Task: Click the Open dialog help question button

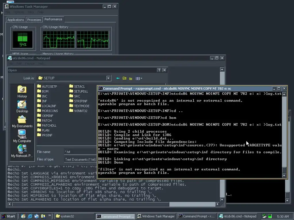Action: point(159,70)
